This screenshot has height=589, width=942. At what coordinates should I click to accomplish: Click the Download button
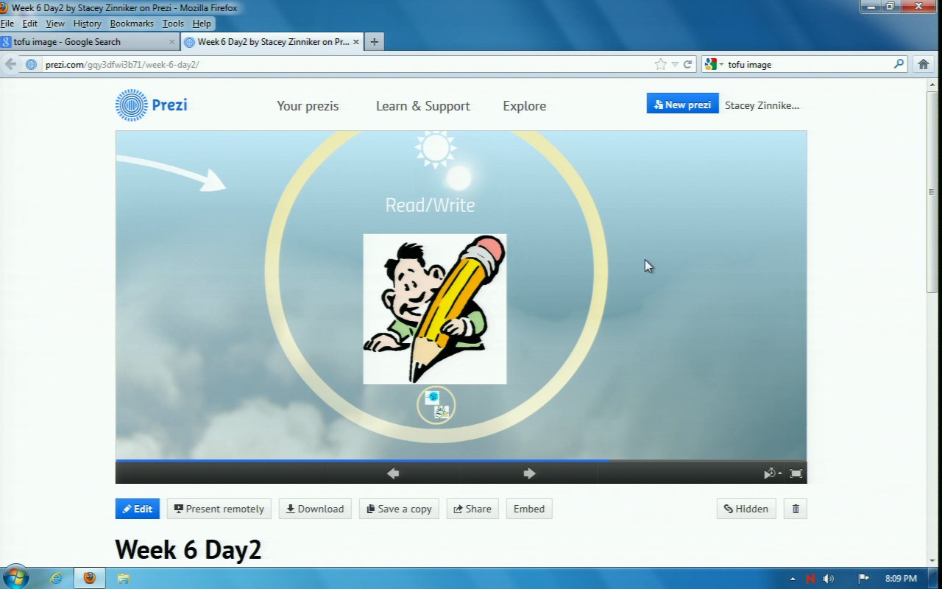click(315, 509)
